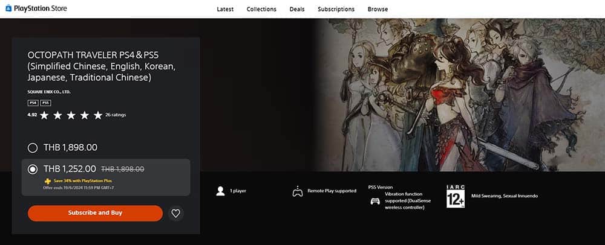
Task: Go to the Collections section
Action: (x=261, y=9)
